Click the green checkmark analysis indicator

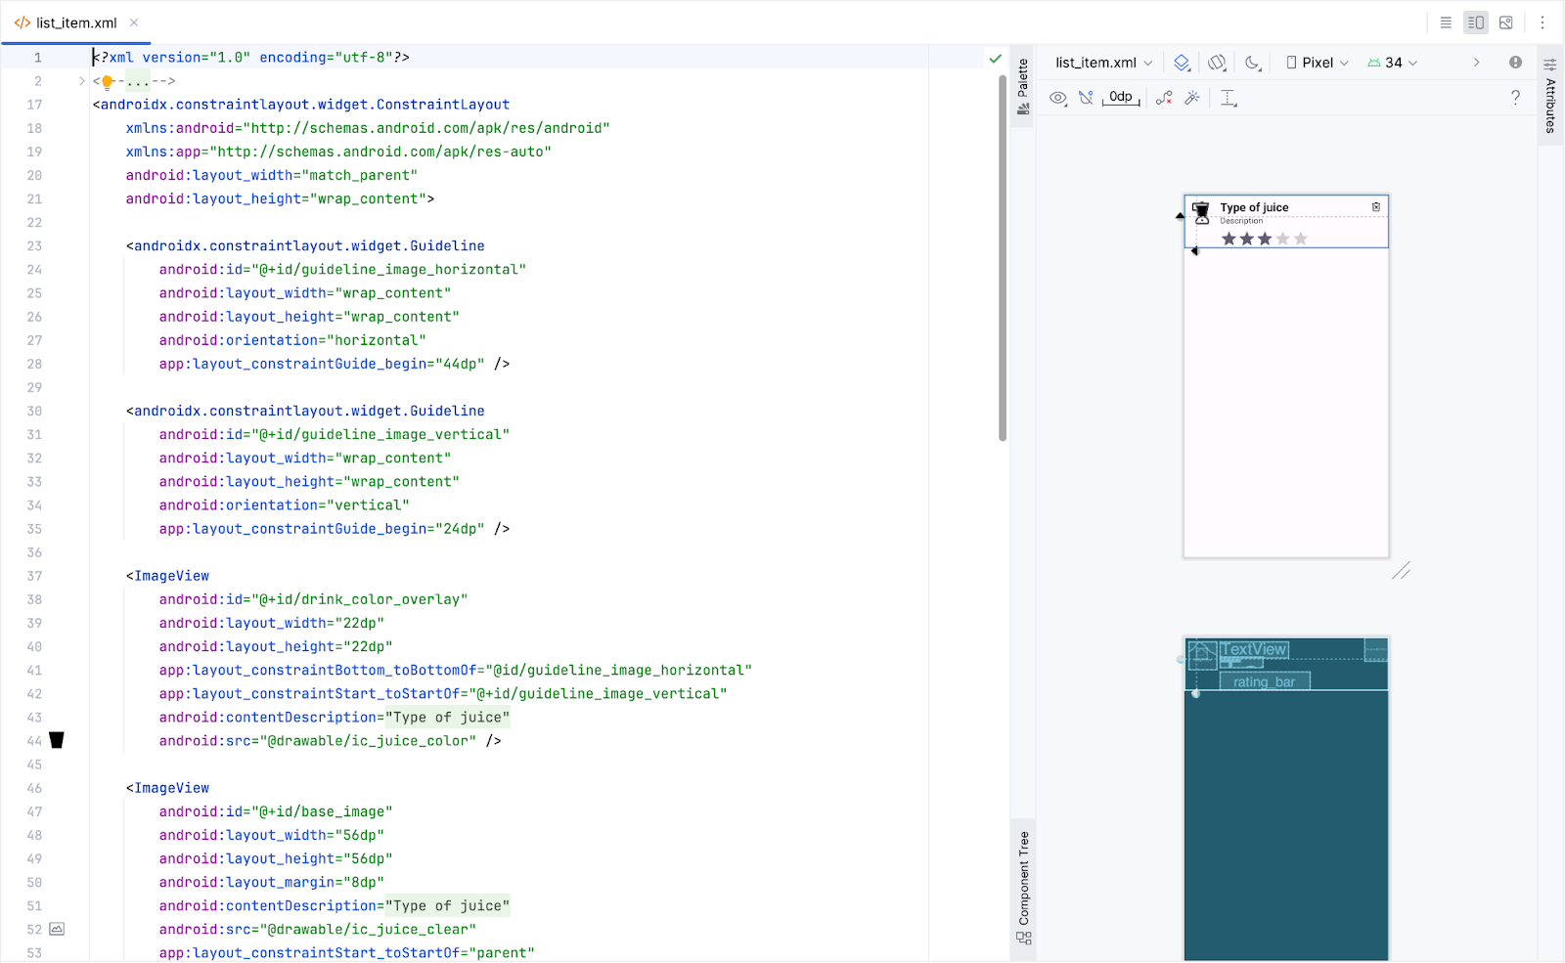996,58
